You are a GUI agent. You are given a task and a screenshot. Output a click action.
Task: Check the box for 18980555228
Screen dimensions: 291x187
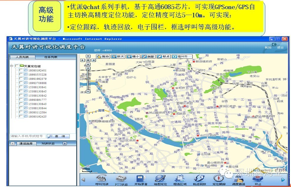click(x=21, y=74)
